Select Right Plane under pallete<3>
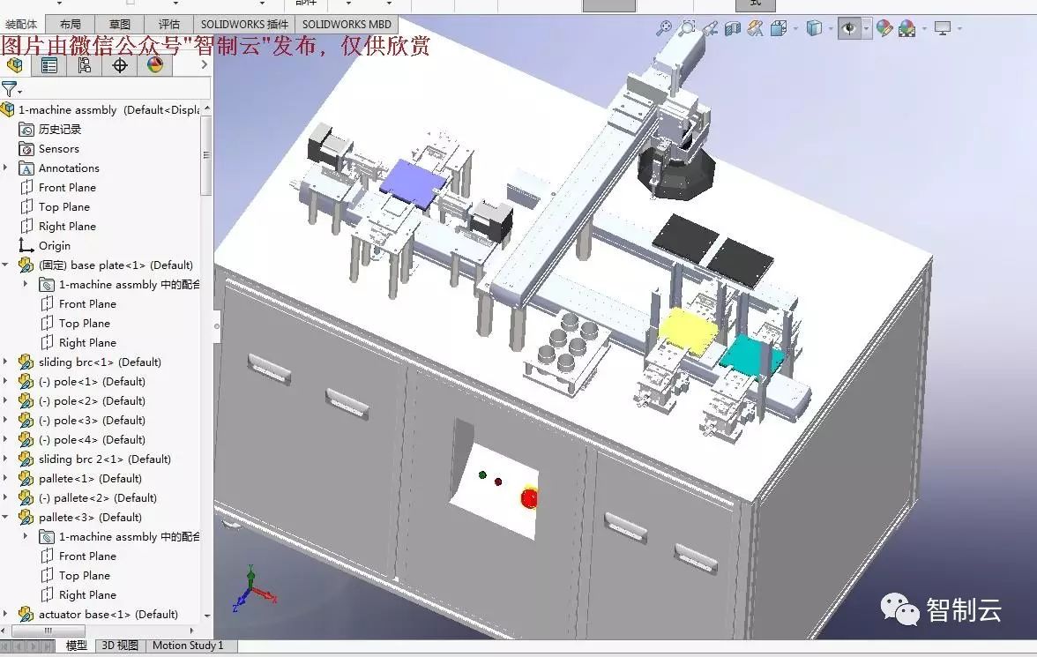This screenshot has height=657, width=1037. coord(87,594)
